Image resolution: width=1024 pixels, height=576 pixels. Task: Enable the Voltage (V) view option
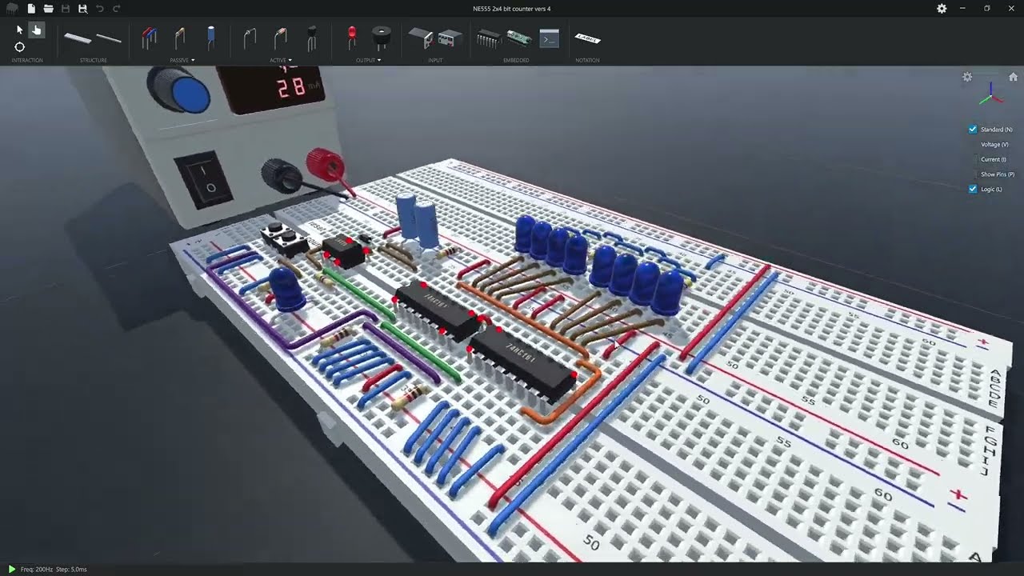pyautogui.click(x=994, y=145)
